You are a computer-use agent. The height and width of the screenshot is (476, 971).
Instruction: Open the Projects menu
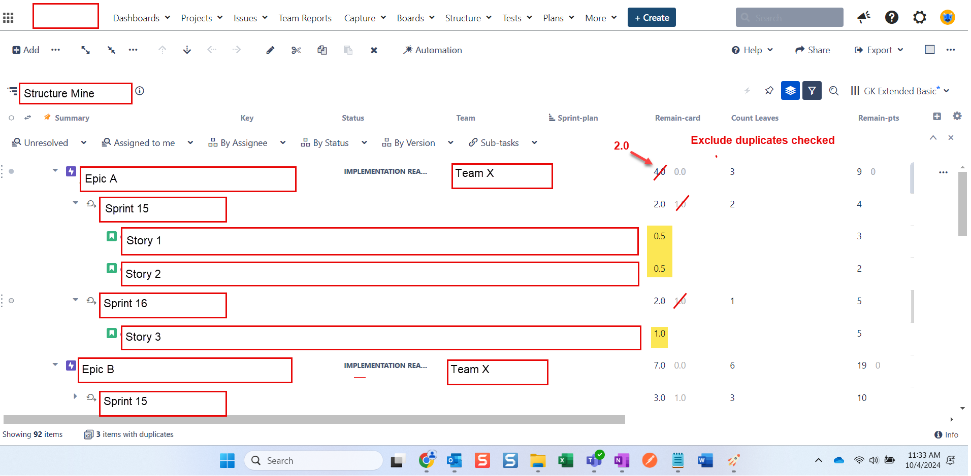click(202, 18)
